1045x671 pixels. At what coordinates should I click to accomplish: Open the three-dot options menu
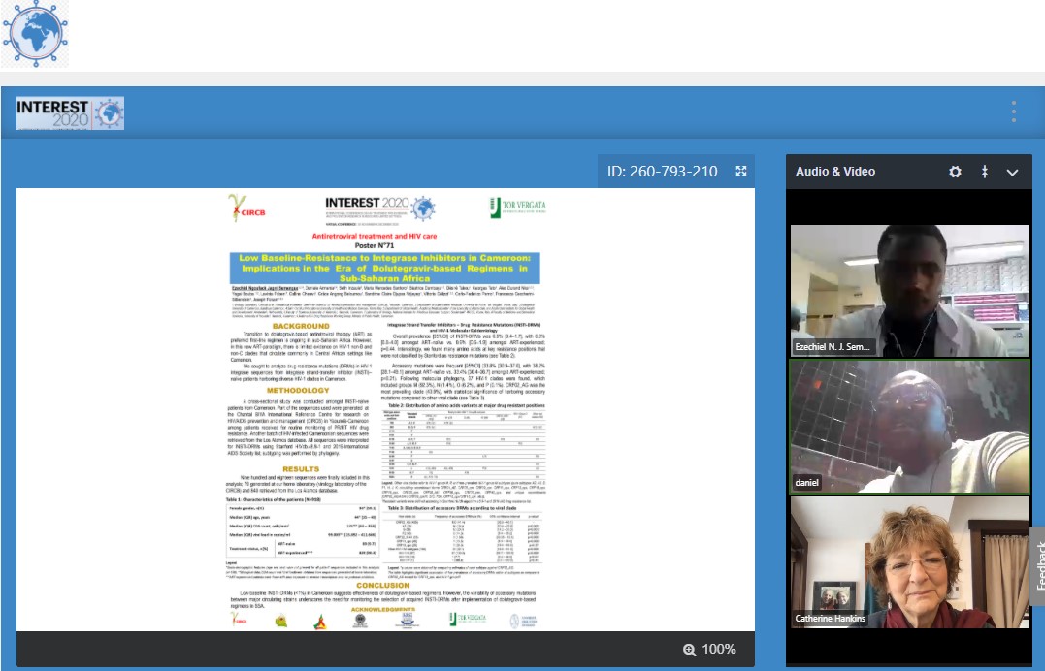click(1013, 112)
